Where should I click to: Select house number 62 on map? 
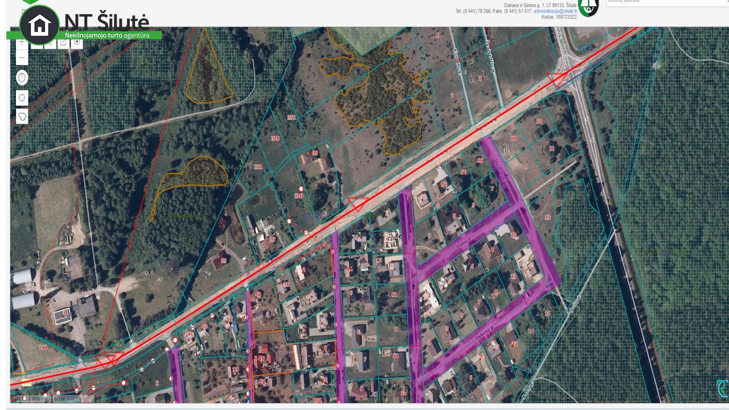(x=444, y=184)
